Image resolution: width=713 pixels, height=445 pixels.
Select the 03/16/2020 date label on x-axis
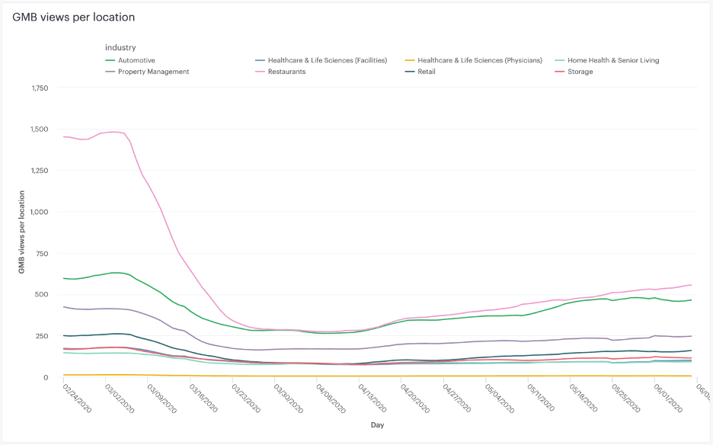click(x=203, y=400)
